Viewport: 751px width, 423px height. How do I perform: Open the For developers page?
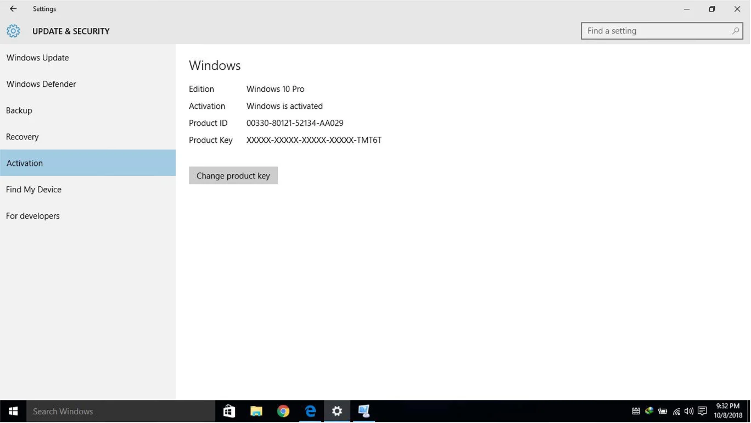pyautogui.click(x=33, y=216)
